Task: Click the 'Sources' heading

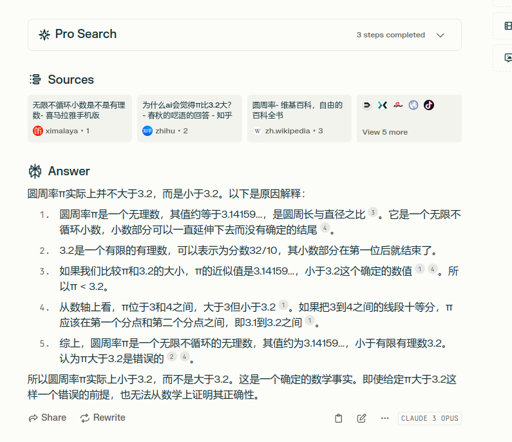Action: point(71,79)
